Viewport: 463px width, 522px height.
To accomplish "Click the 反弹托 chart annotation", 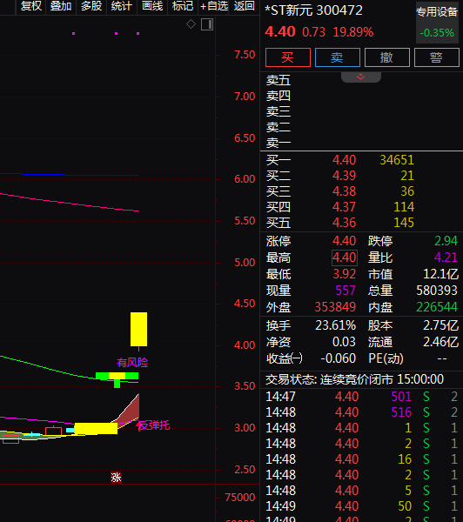I will click(154, 425).
